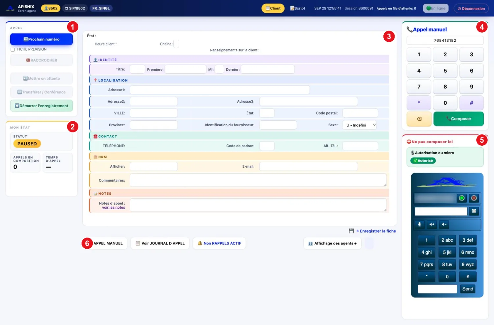Open the APPEL MANUEL option

tap(108, 243)
